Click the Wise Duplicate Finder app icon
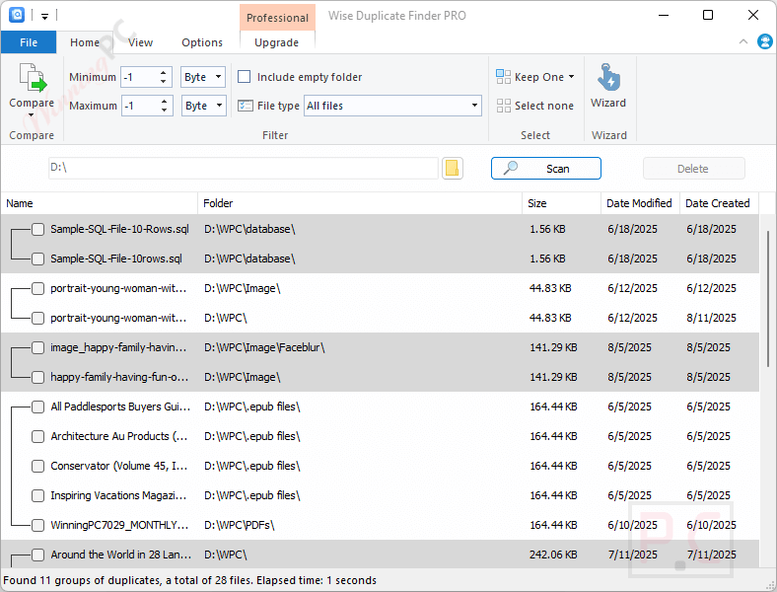Screen dimensions: 777x592 click(17, 15)
